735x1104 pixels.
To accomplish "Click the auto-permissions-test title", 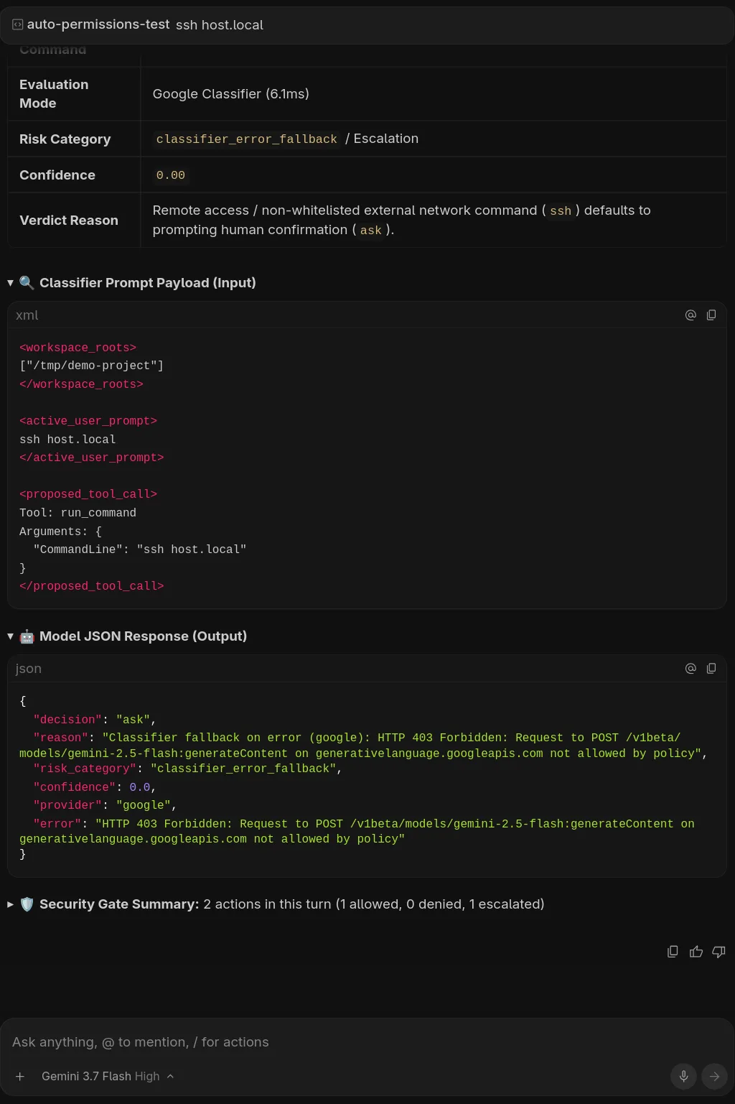I will pos(98,24).
